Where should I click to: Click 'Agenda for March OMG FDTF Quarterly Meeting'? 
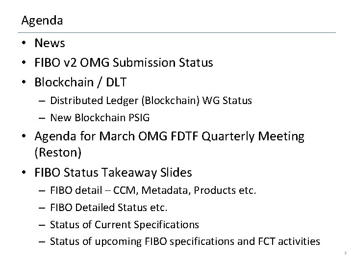[x=169, y=136]
